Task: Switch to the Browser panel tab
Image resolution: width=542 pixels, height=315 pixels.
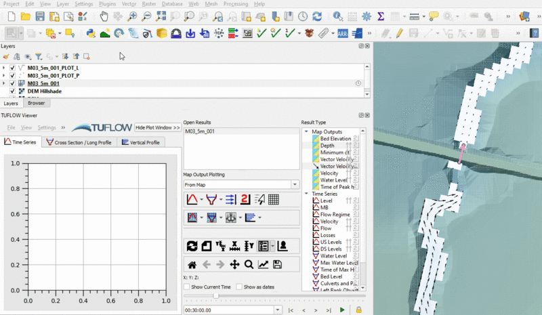Action: 37,104
